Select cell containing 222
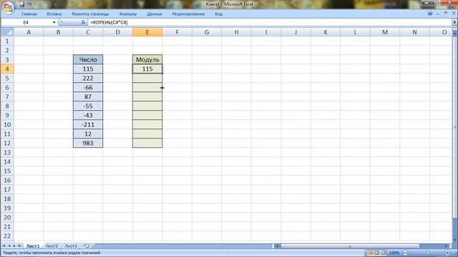This screenshot has height=257, width=458. 88,78
